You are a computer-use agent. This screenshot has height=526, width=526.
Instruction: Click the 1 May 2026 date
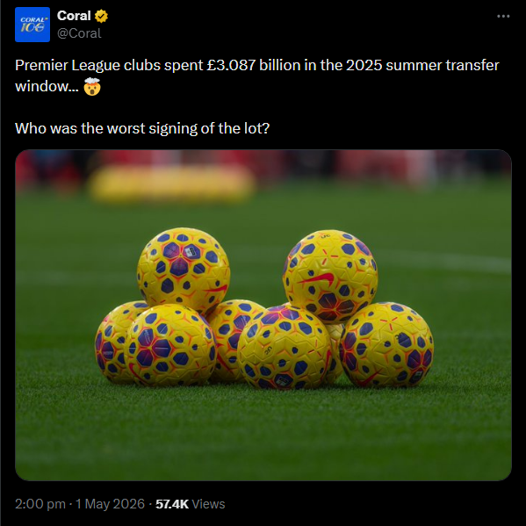coord(110,504)
